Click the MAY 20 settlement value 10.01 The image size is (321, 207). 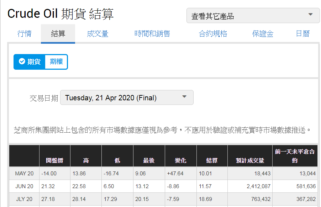pyautogui.click(x=205, y=174)
